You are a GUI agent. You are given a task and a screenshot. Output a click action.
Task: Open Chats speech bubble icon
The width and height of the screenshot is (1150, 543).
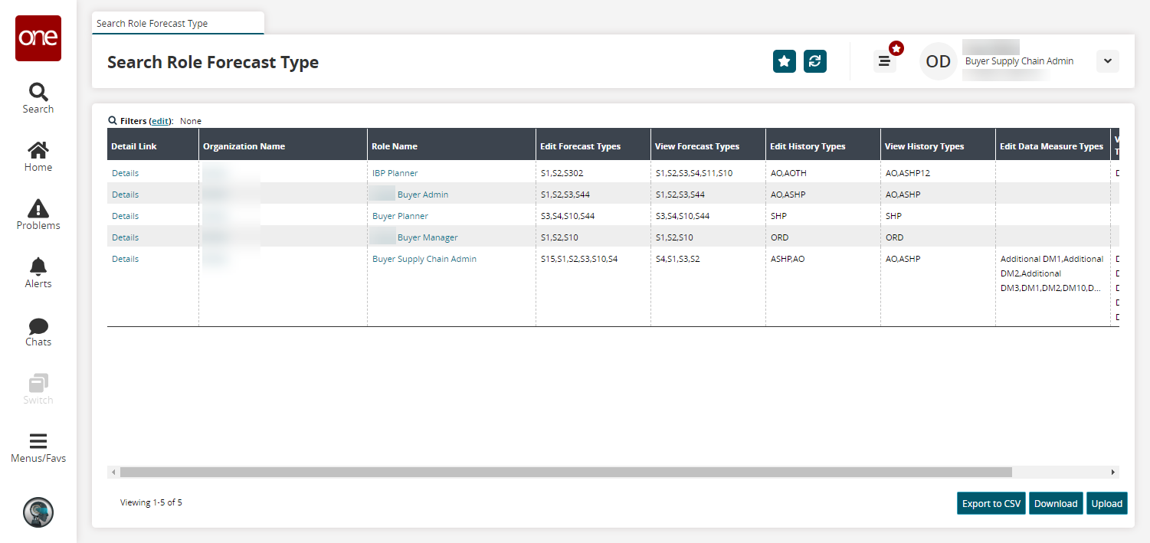click(x=38, y=331)
